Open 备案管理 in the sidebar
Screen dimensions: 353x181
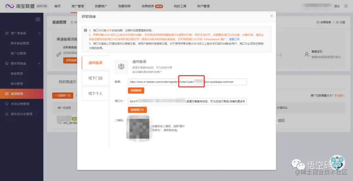pos(17,74)
